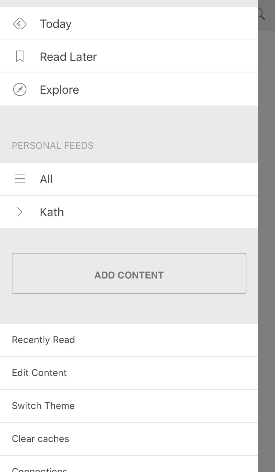Viewport: 275px width, 472px height.
Task: Show All personal feeds
Action: click(129, 179)
